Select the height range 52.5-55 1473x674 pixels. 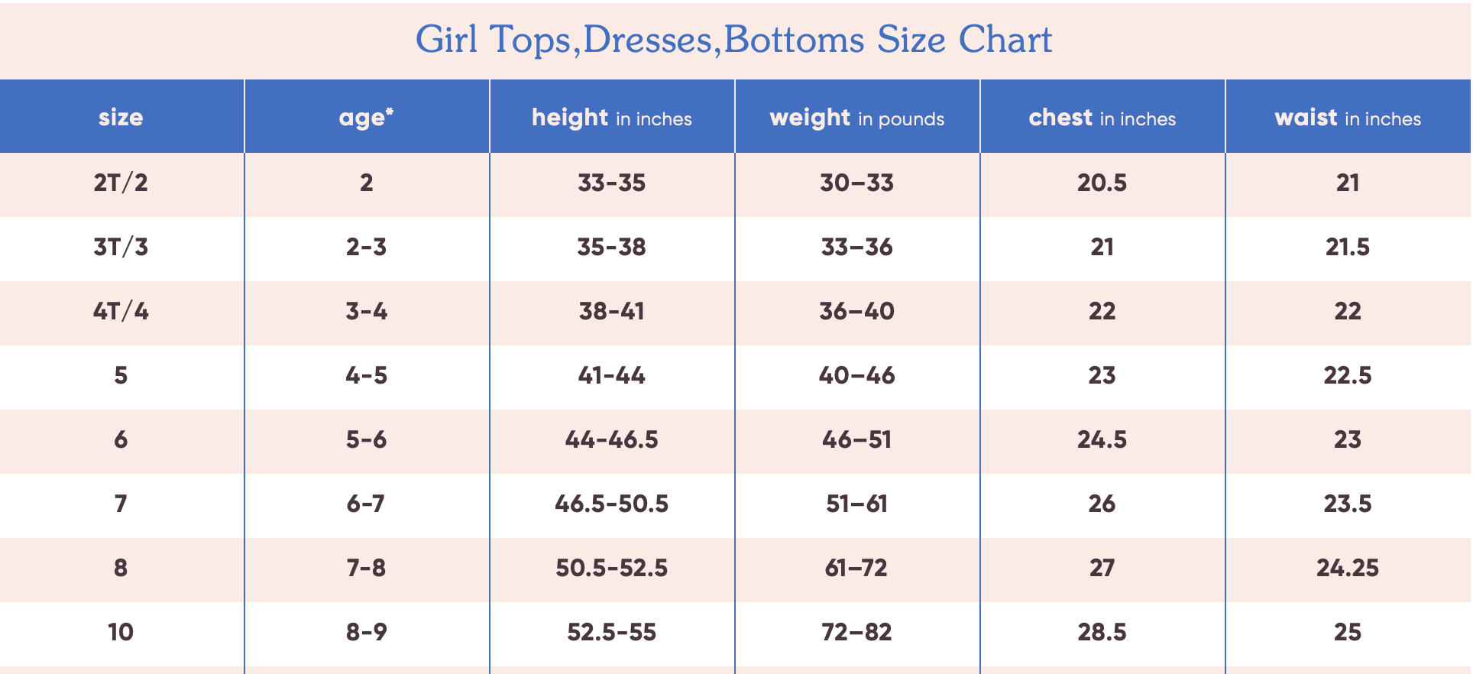click(x=611, y=633)
